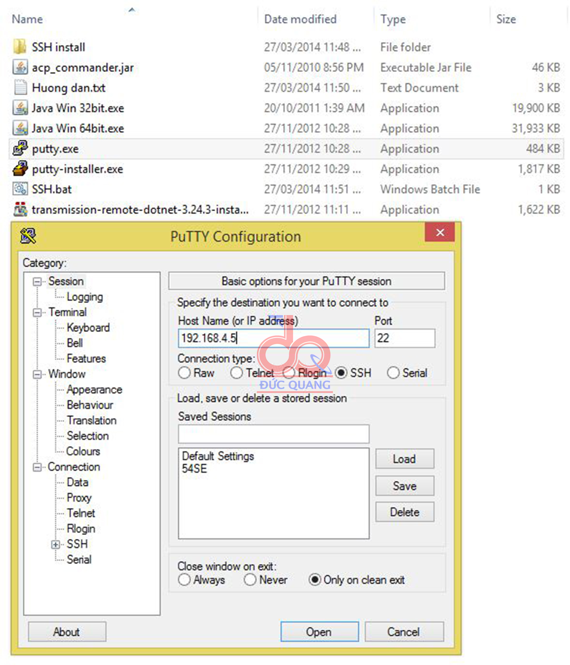Screen dimensions: 570x665
Task: Select the acp_commander.jar file name
Action: (x=83, y=68)
